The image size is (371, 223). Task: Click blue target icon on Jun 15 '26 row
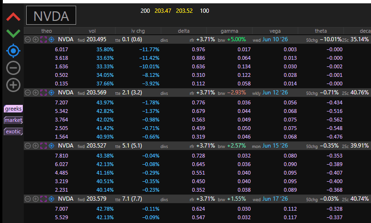[x=51, y=146]
